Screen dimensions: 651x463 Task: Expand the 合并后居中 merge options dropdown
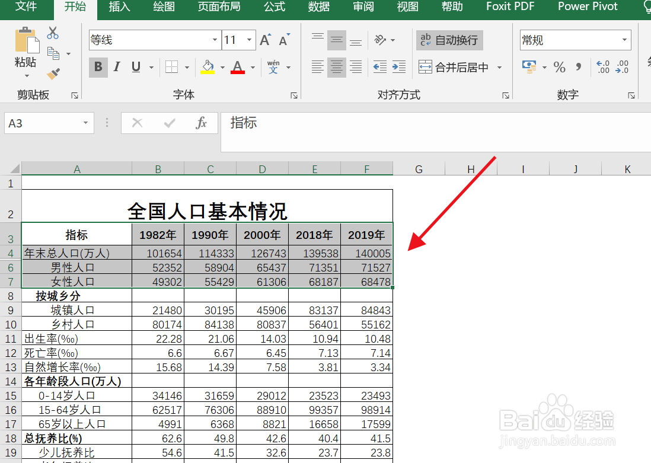point(500,67)
